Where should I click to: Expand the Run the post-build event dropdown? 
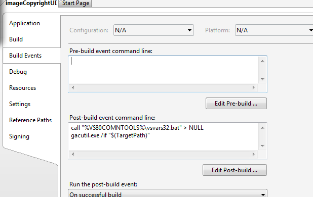(x=168, y=193)
